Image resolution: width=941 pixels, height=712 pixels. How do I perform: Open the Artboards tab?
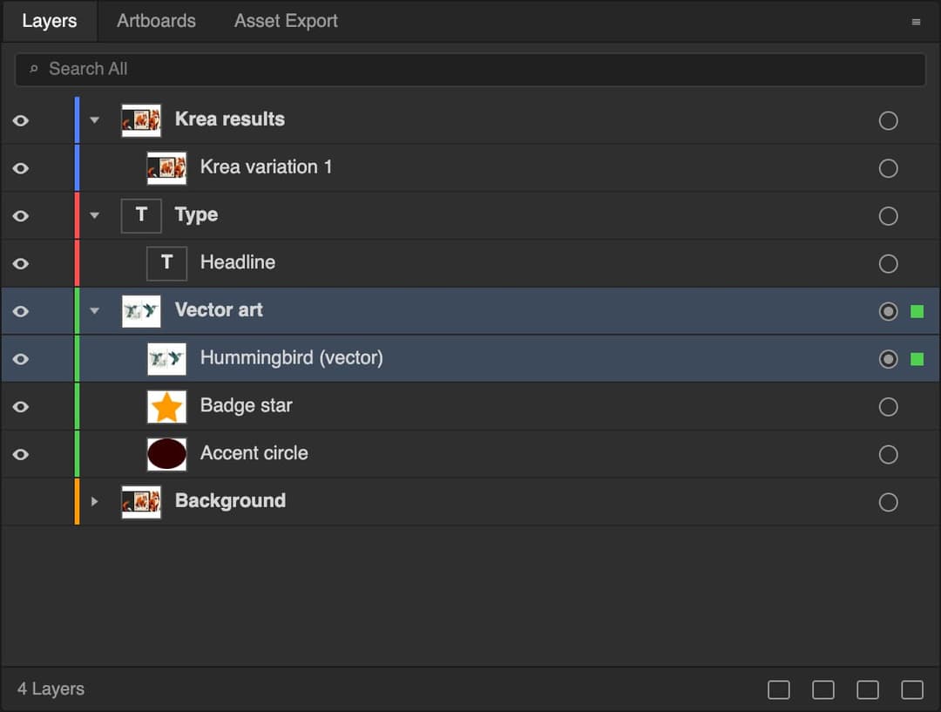pyautogui.click(x=156, y=21)
